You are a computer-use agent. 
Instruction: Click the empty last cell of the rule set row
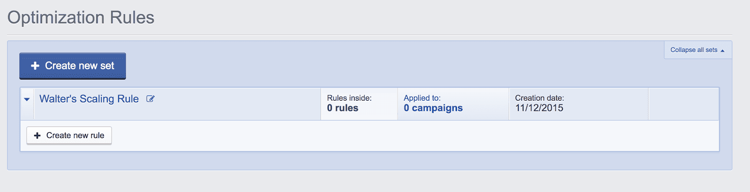pos(683,104)
